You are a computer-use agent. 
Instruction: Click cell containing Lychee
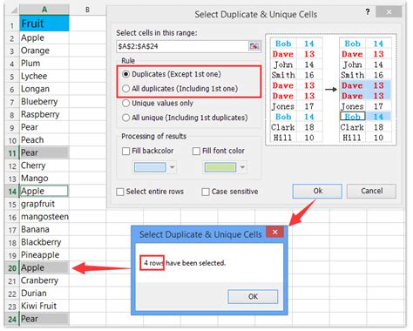44,76
